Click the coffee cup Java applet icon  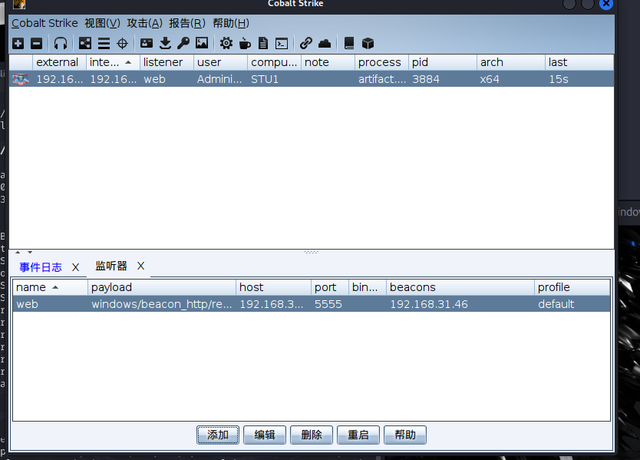click(245, 43)
